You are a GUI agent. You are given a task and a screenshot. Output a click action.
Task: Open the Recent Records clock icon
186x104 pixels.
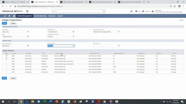pyautogui.click(x=5, y=16)
